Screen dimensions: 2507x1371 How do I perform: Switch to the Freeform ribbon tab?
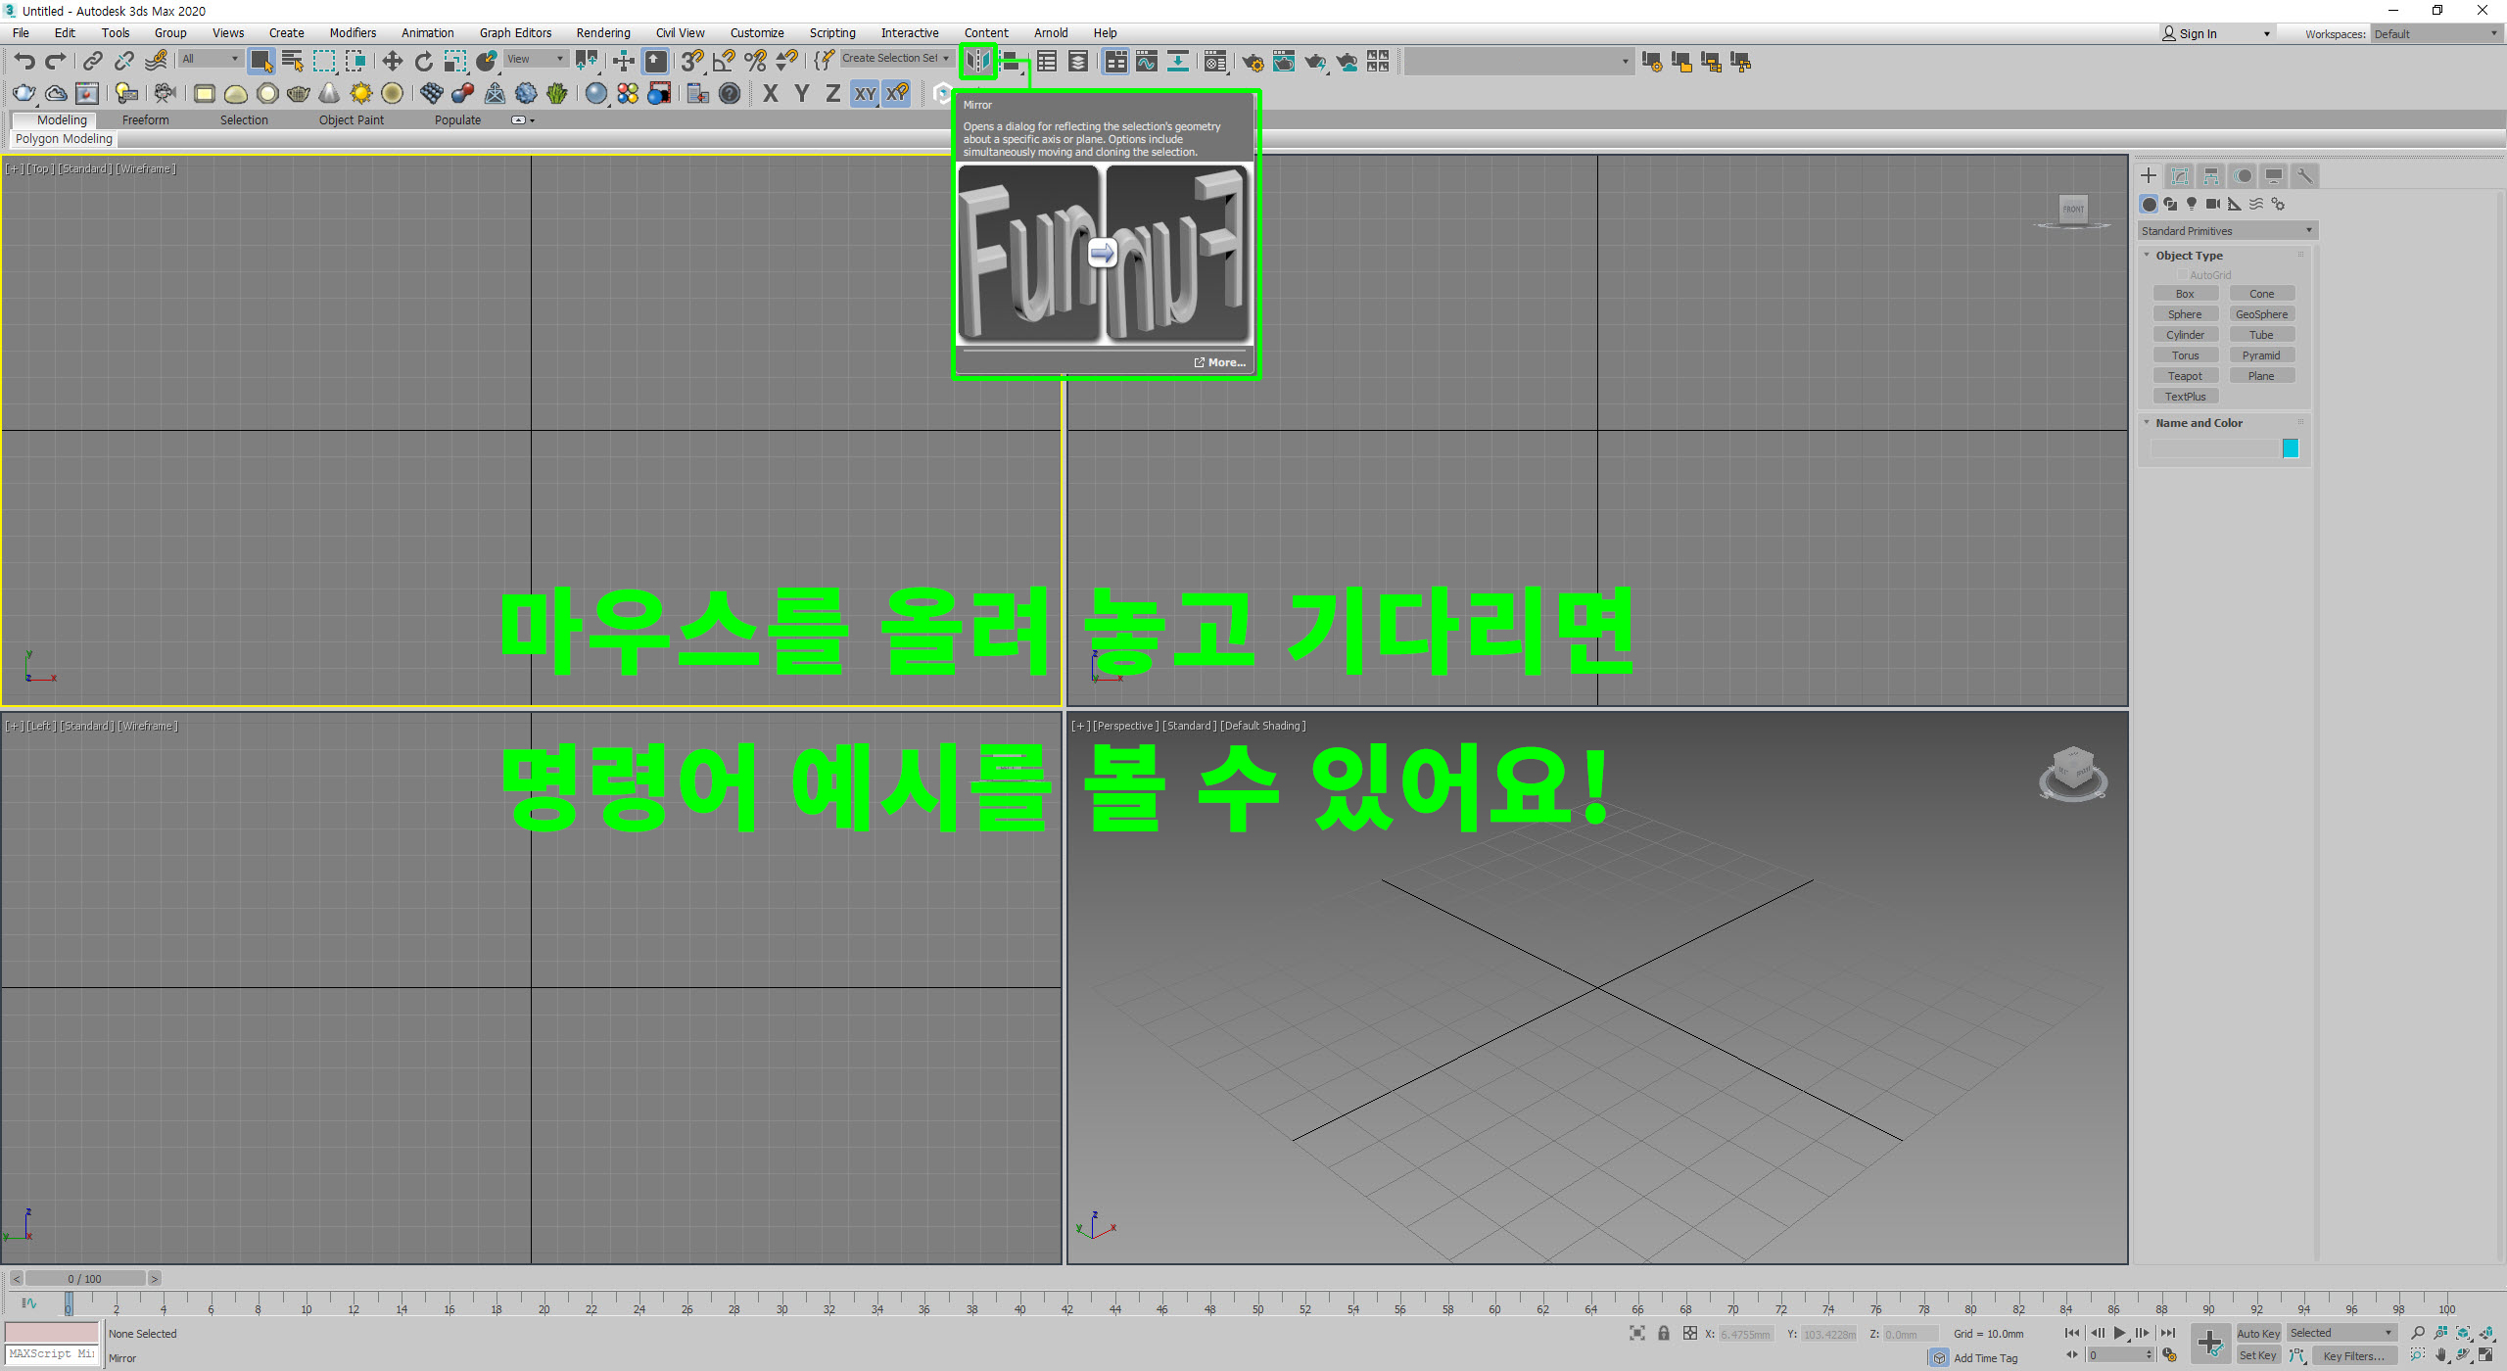point(145,120)
